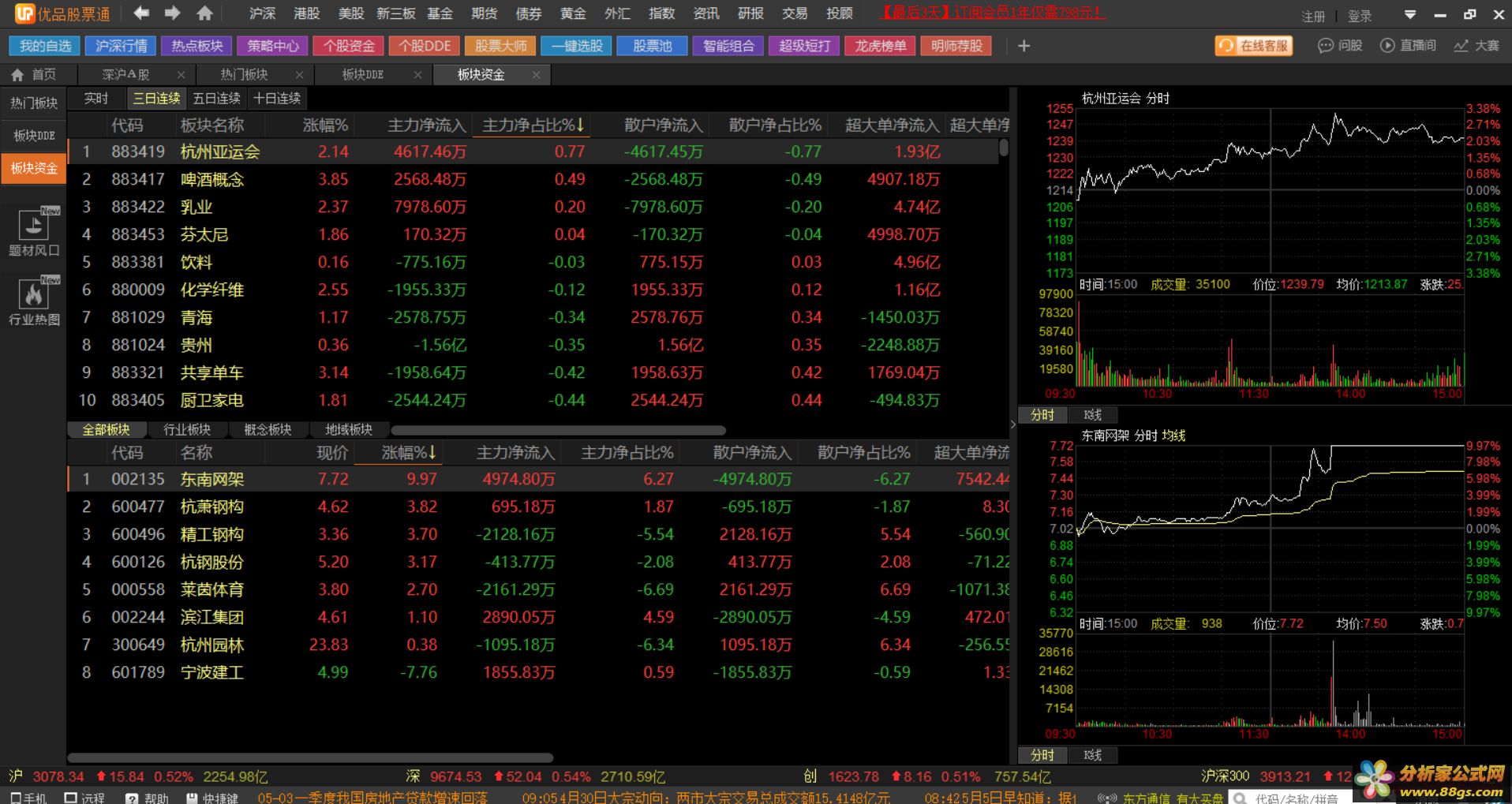Select 东南网架 stock row

point(538,479)
